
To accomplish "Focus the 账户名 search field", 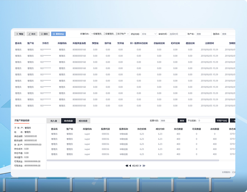I will (203, 34).
